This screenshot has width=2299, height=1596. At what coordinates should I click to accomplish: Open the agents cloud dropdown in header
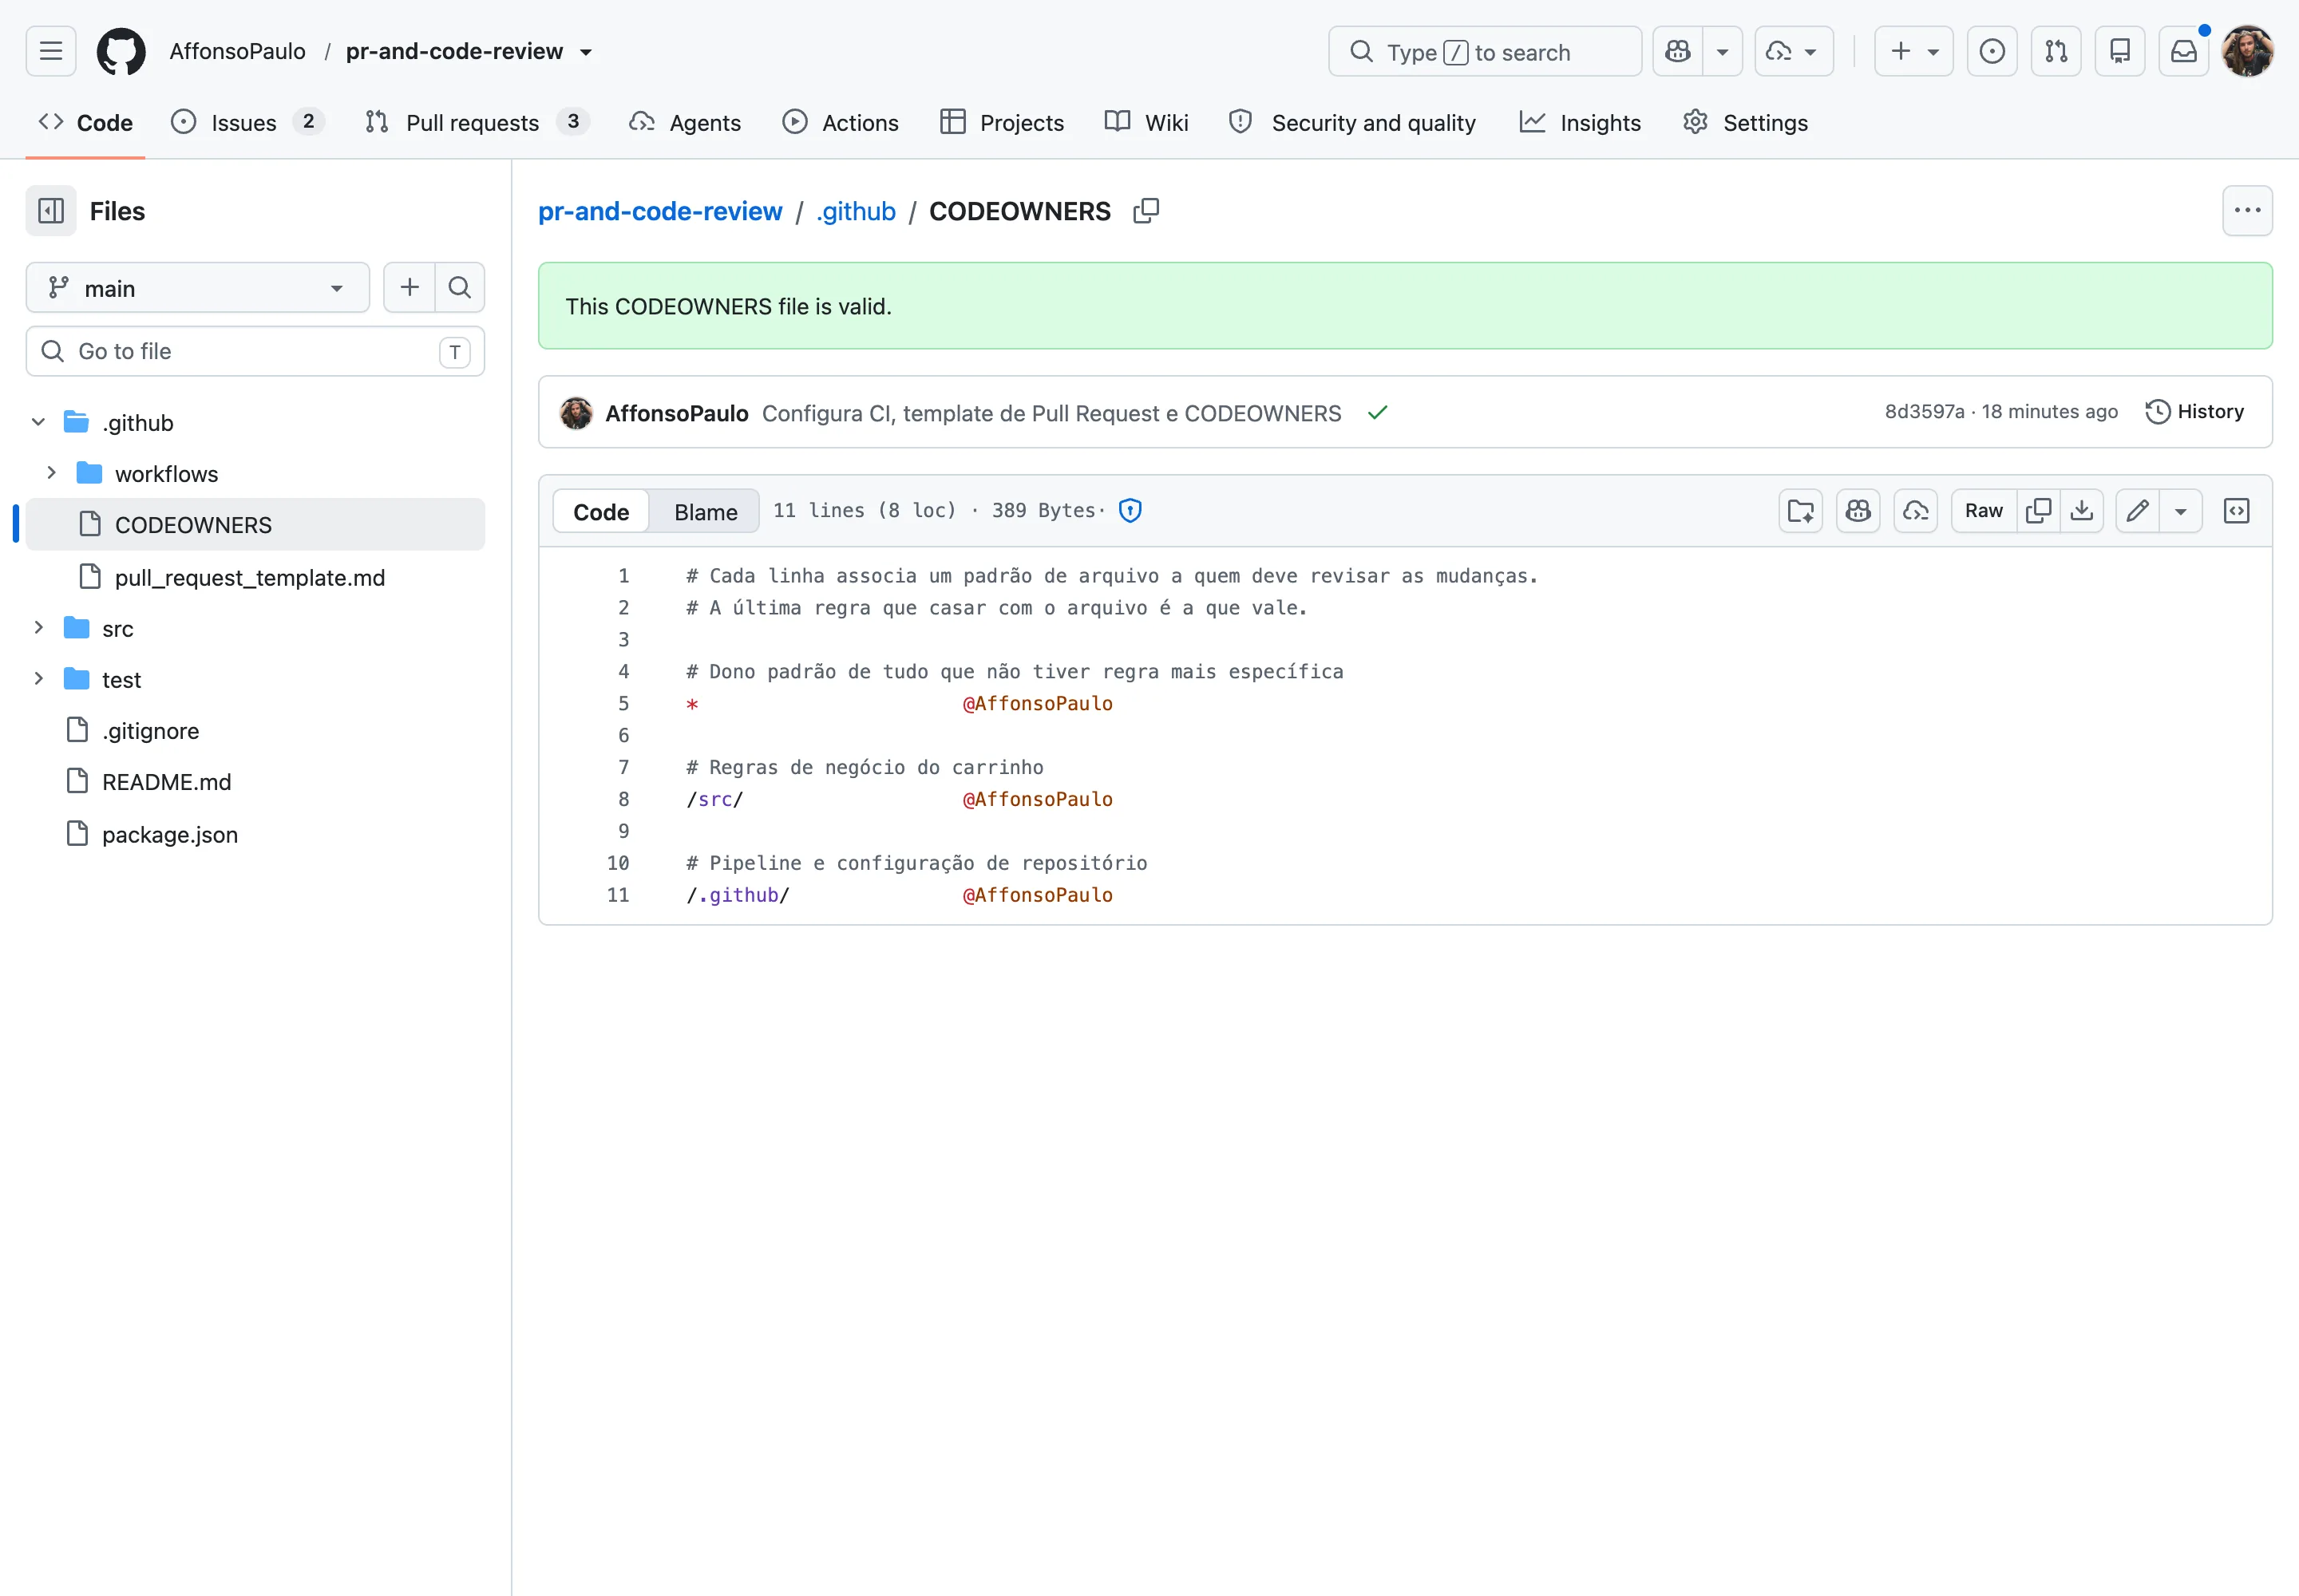click(x=1794, y=51)
